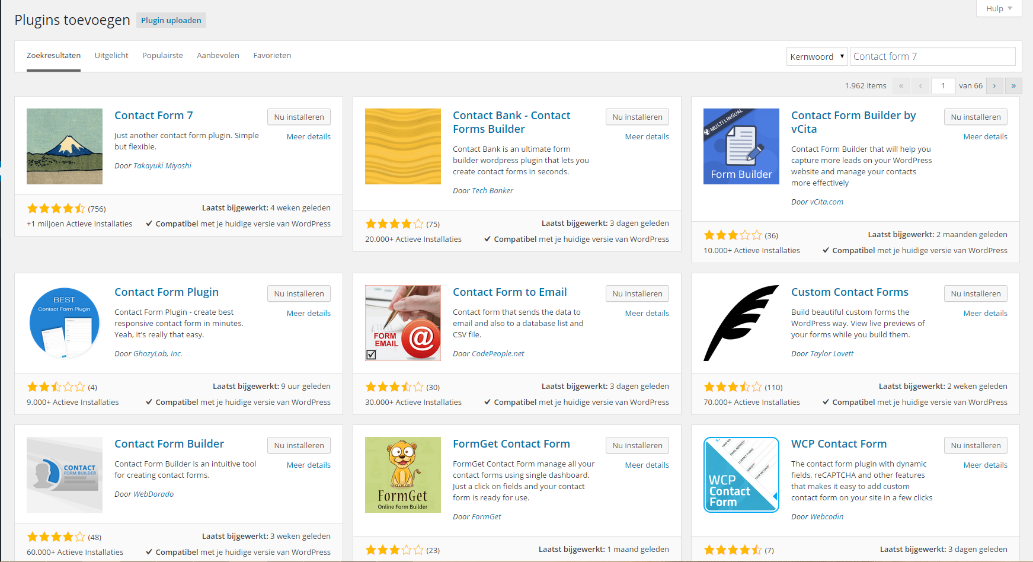Install Contact Form 7 via Nu installeren
The width and height of the screenshot is (1033, 562).
(x=299, y=117)
